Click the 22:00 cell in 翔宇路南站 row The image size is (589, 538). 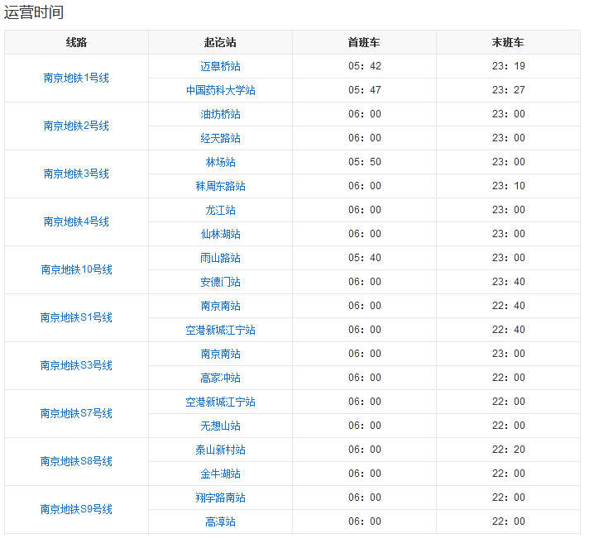tap(509, 498)
